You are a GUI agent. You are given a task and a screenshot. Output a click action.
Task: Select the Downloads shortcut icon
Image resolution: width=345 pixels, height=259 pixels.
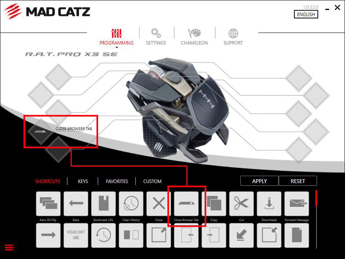tap(269, 204)
